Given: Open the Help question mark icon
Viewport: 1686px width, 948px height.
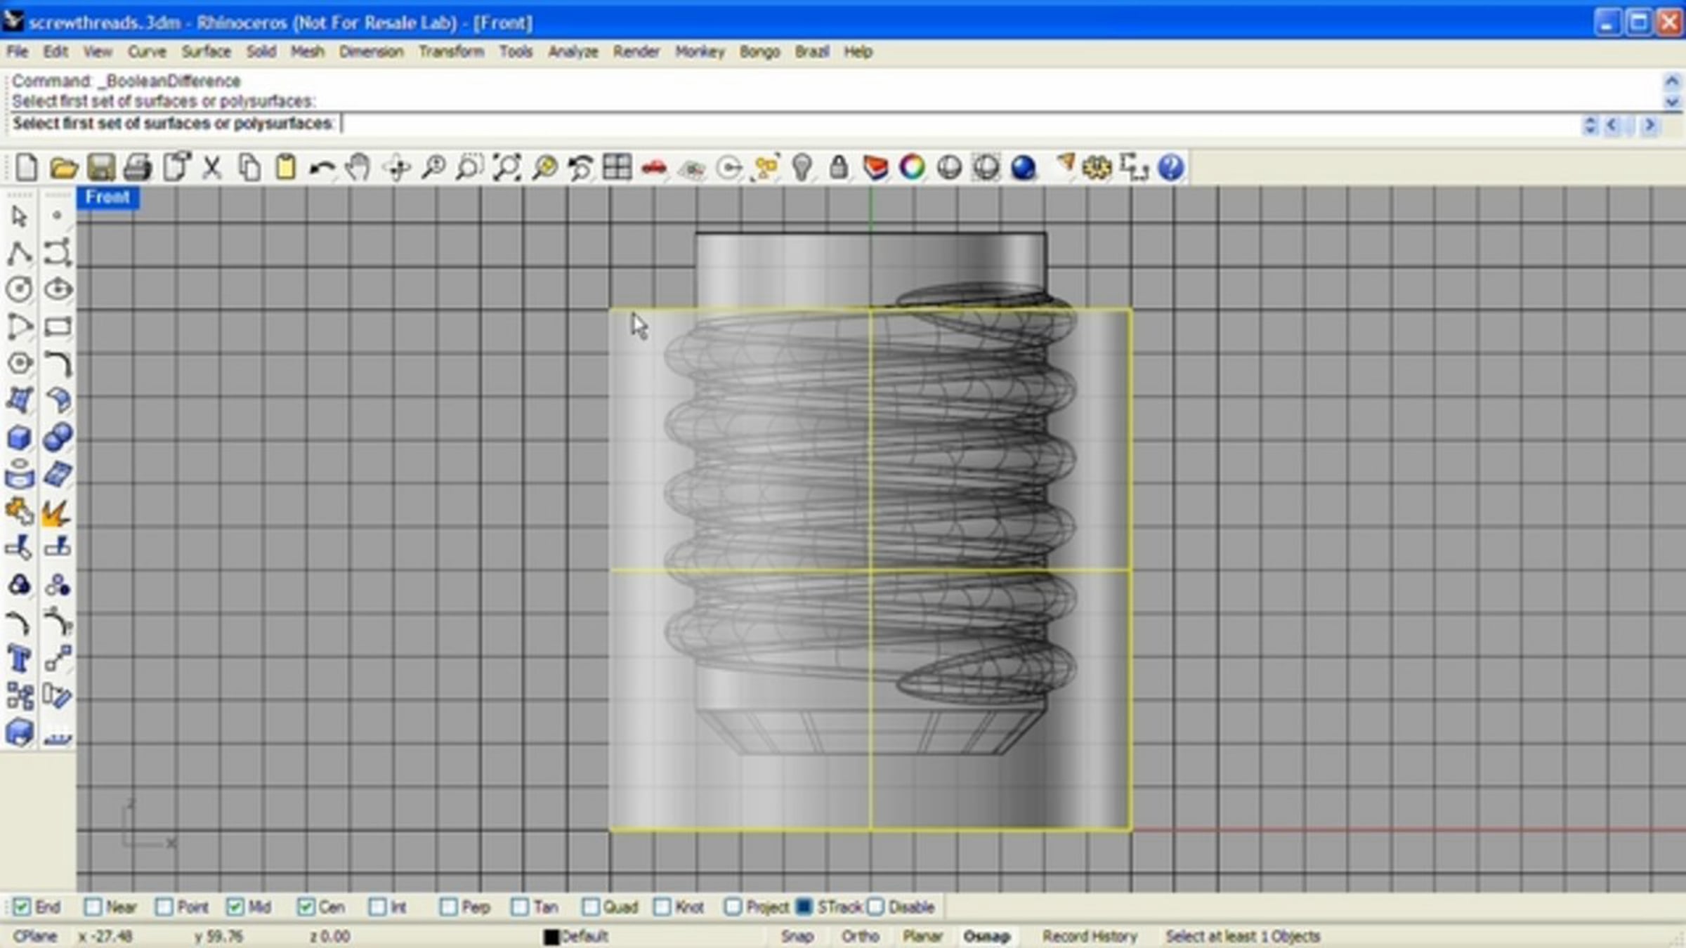Looking at the screenshot, I should pos(1170,168).
